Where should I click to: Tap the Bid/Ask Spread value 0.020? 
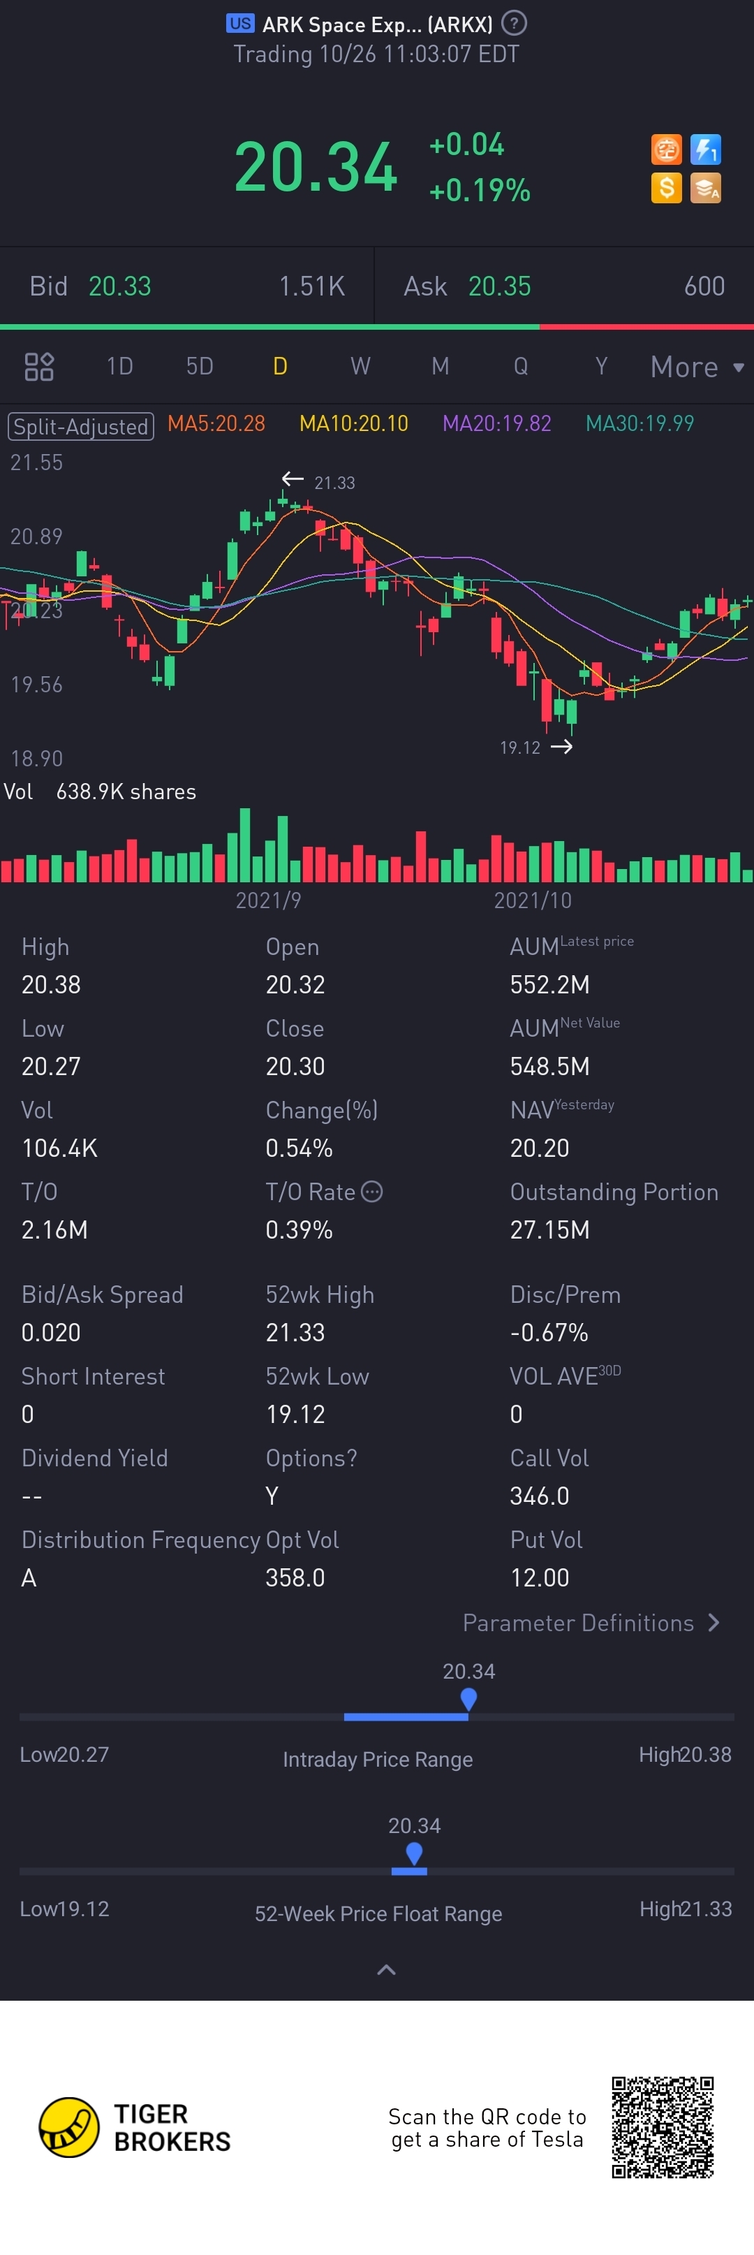pos(51,1332)
